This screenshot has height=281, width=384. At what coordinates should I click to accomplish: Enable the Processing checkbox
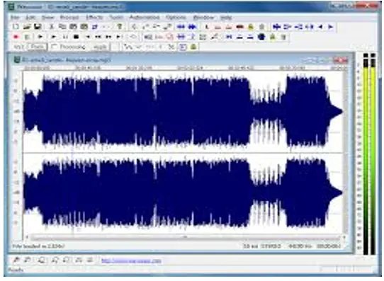55,47
